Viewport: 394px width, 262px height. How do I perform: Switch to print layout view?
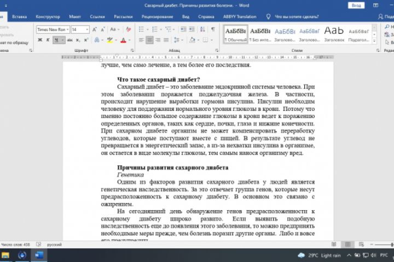click(348, 244)
